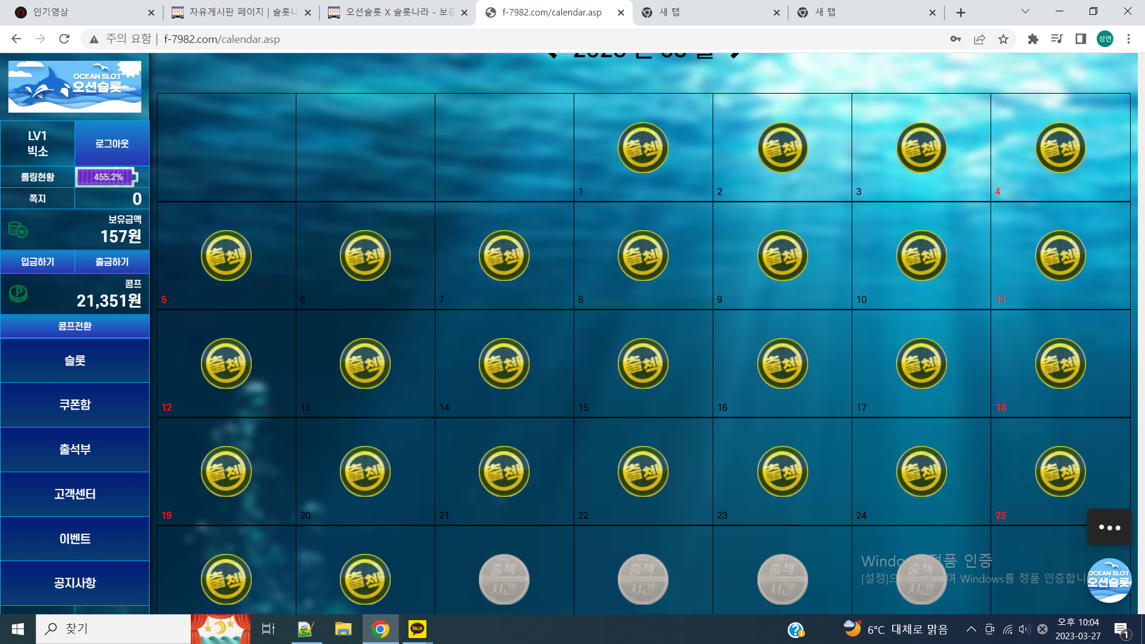Open the tab search dropdown arrow

(1025, 11)
